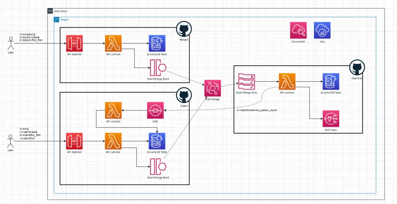Screen dimensions: 397x204
Task: Select the Xray service icon
Action: [322, 30]
